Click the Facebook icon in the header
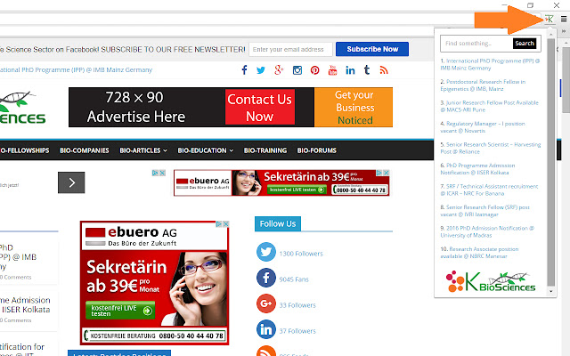 pyautogui.click(x=244, y=70)
